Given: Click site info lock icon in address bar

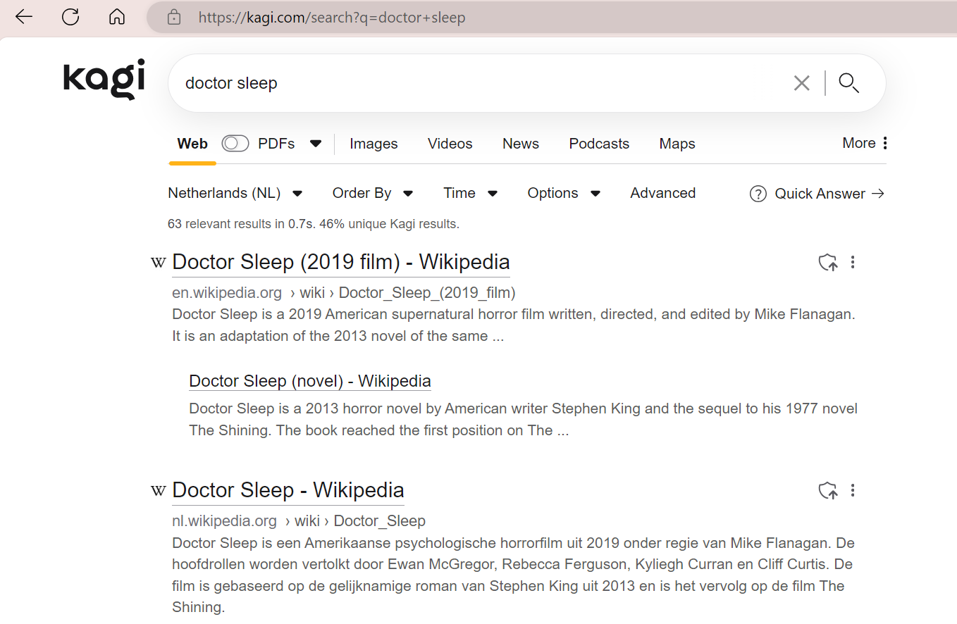Looking at the screenshot, I should point(174,18).
